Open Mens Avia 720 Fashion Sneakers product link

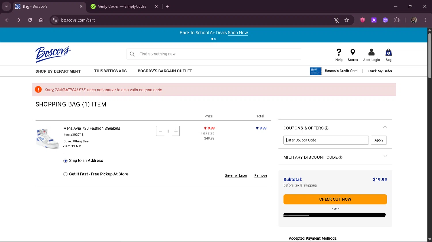point(92,129)
